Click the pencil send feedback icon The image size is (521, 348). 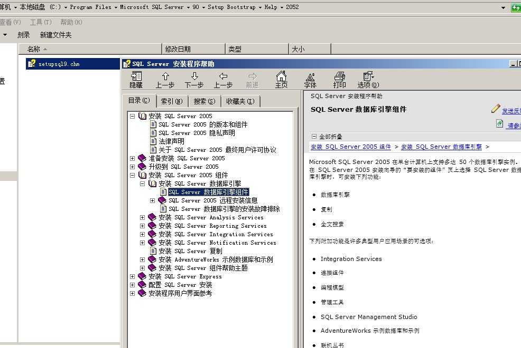(496, 109)
